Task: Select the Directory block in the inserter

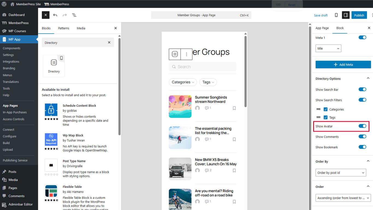Action: tap(54, 65)
